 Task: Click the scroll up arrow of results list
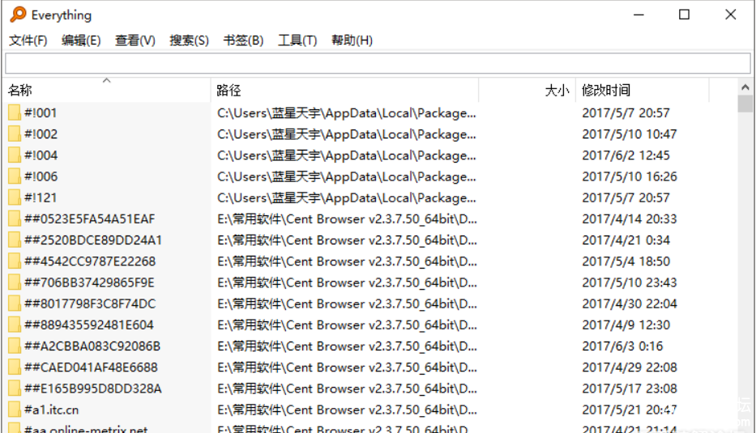745,87
